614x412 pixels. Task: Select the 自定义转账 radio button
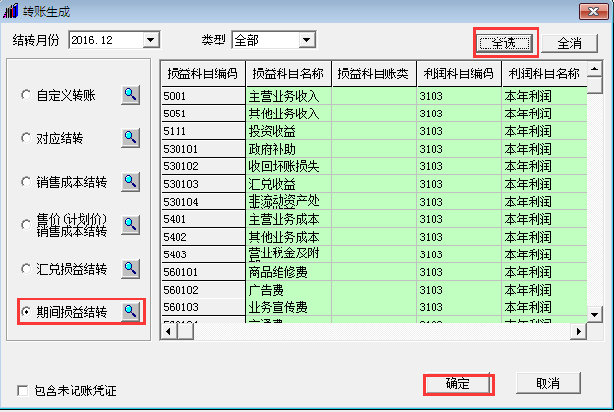tap(26, 96)
